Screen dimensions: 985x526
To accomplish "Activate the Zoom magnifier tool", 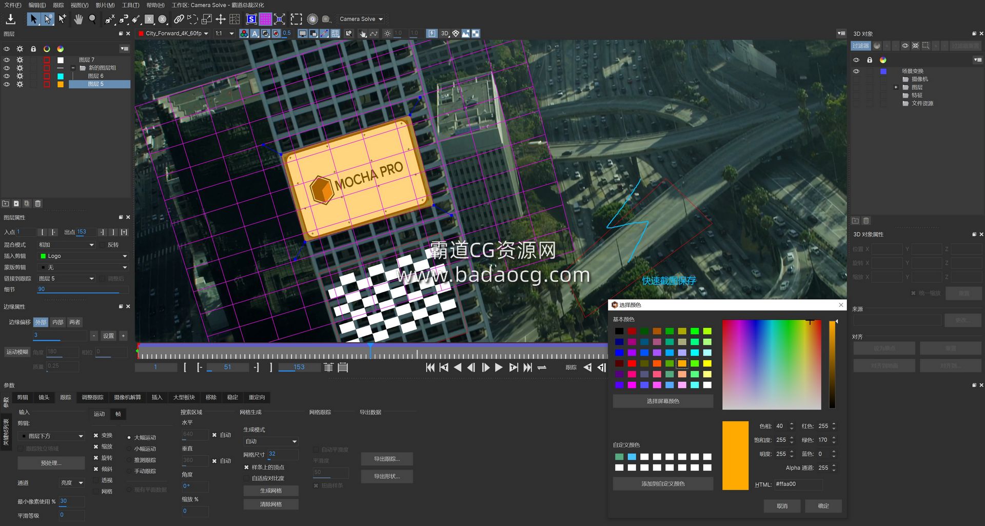I will click(92, 19).
